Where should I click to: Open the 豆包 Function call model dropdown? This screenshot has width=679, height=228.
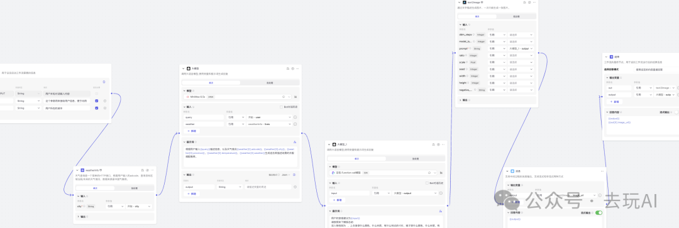click(384, 173)
